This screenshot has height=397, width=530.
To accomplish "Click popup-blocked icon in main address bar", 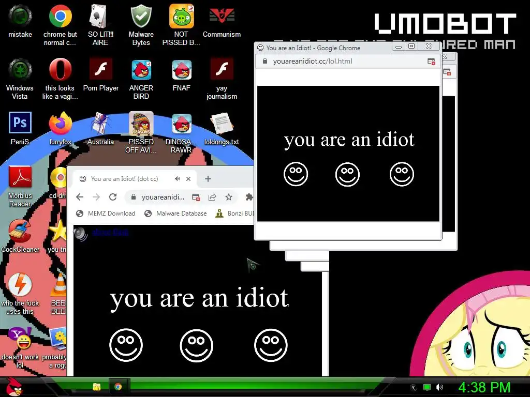I will (196, 197).
